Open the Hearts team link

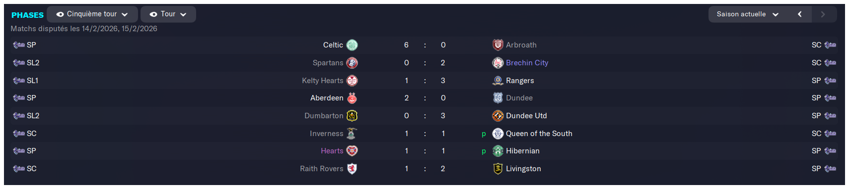click(332, 151)
